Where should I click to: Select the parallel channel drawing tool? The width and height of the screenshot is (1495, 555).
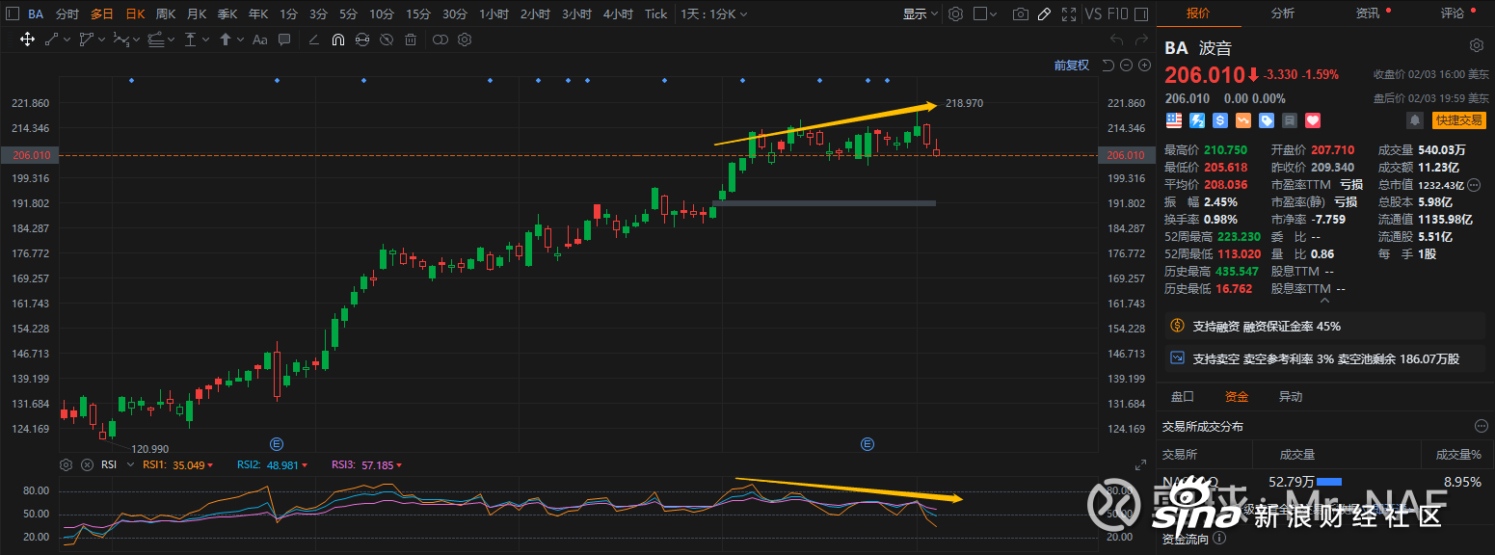tap(156, 40)
